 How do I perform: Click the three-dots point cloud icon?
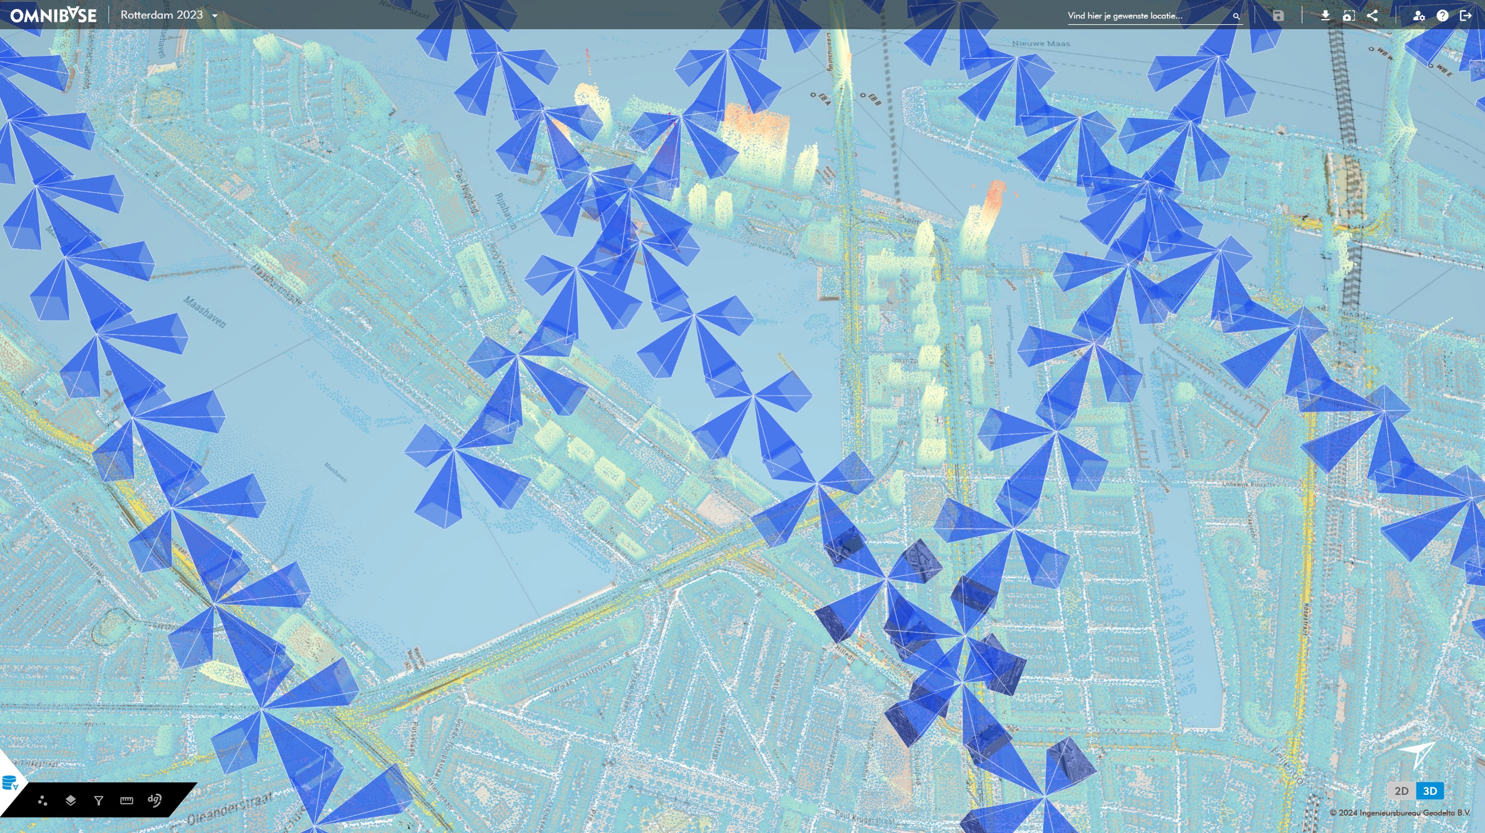pos(42,800)
